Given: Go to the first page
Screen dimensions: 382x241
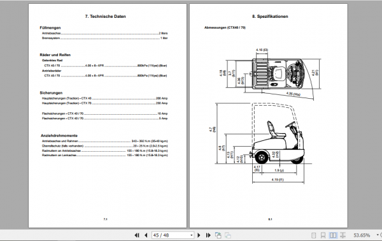Looking at the screenshot, I should (x=137, y=235).
